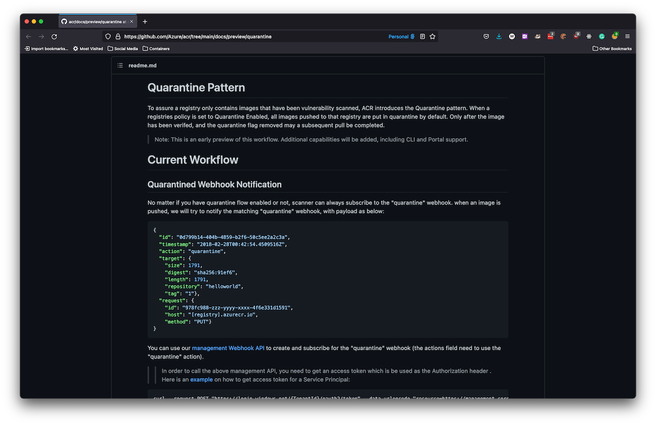Click the green Grammarly extension icon
This screenshot has height=425, width=656.
(x=602, y=36)
